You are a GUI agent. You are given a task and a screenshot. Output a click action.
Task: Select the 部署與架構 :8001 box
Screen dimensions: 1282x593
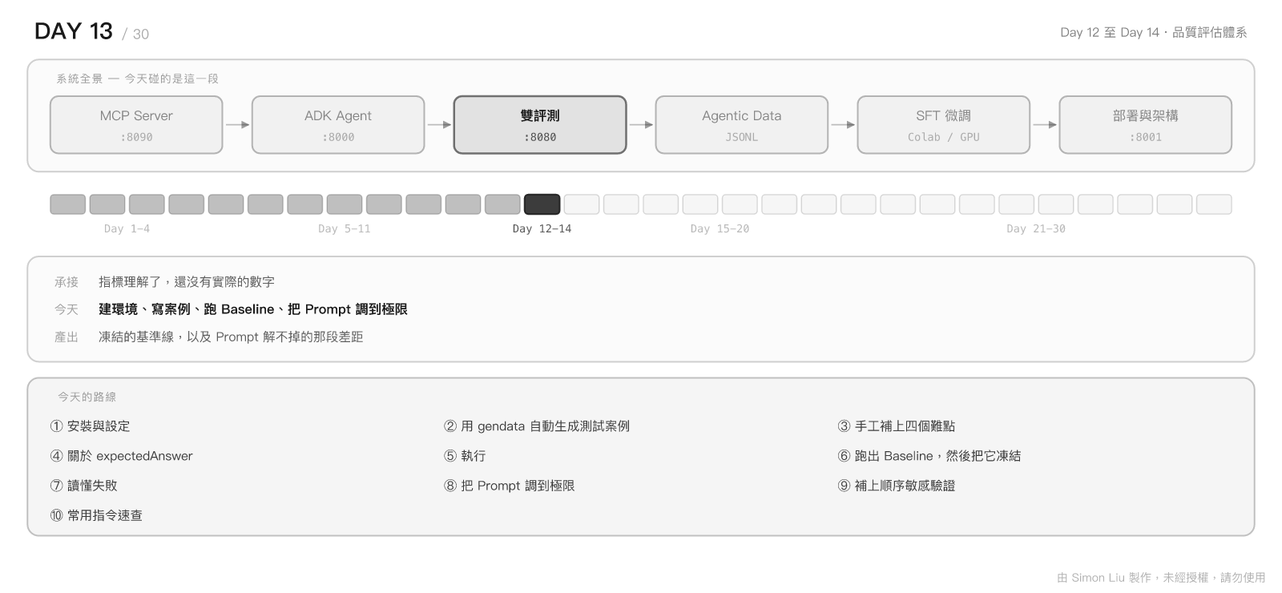(1146, 125)
